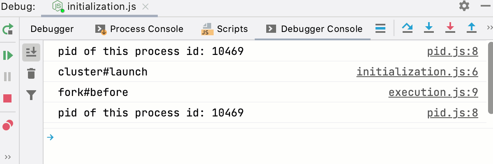Viewport: 493px width, 164px height.
Task: Click the debugger console input prompt
Action: [246, 137]
